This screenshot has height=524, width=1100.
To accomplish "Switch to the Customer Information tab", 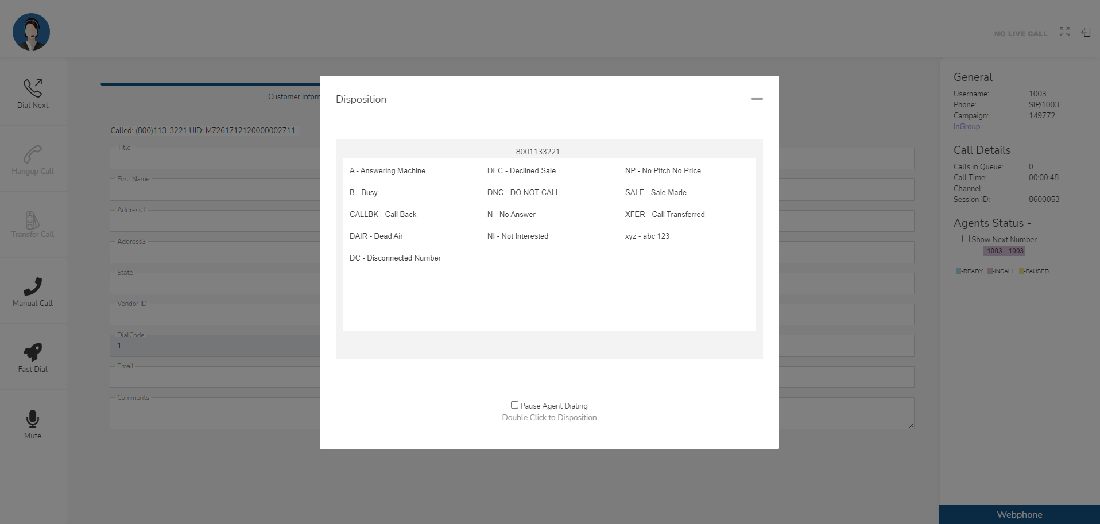I will (x=293, y=96).
